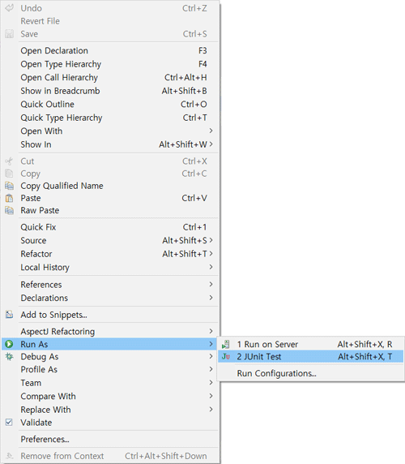
Task: Click the Debug As label
Action: tap(40, 357)
